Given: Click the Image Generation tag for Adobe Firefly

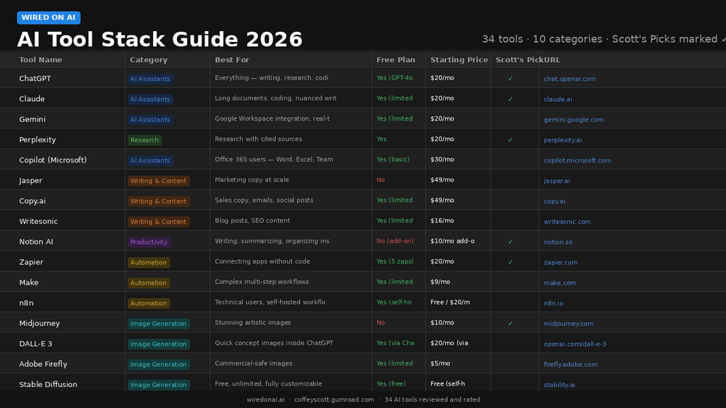Looking at the screenshot, I should [158, 364].
